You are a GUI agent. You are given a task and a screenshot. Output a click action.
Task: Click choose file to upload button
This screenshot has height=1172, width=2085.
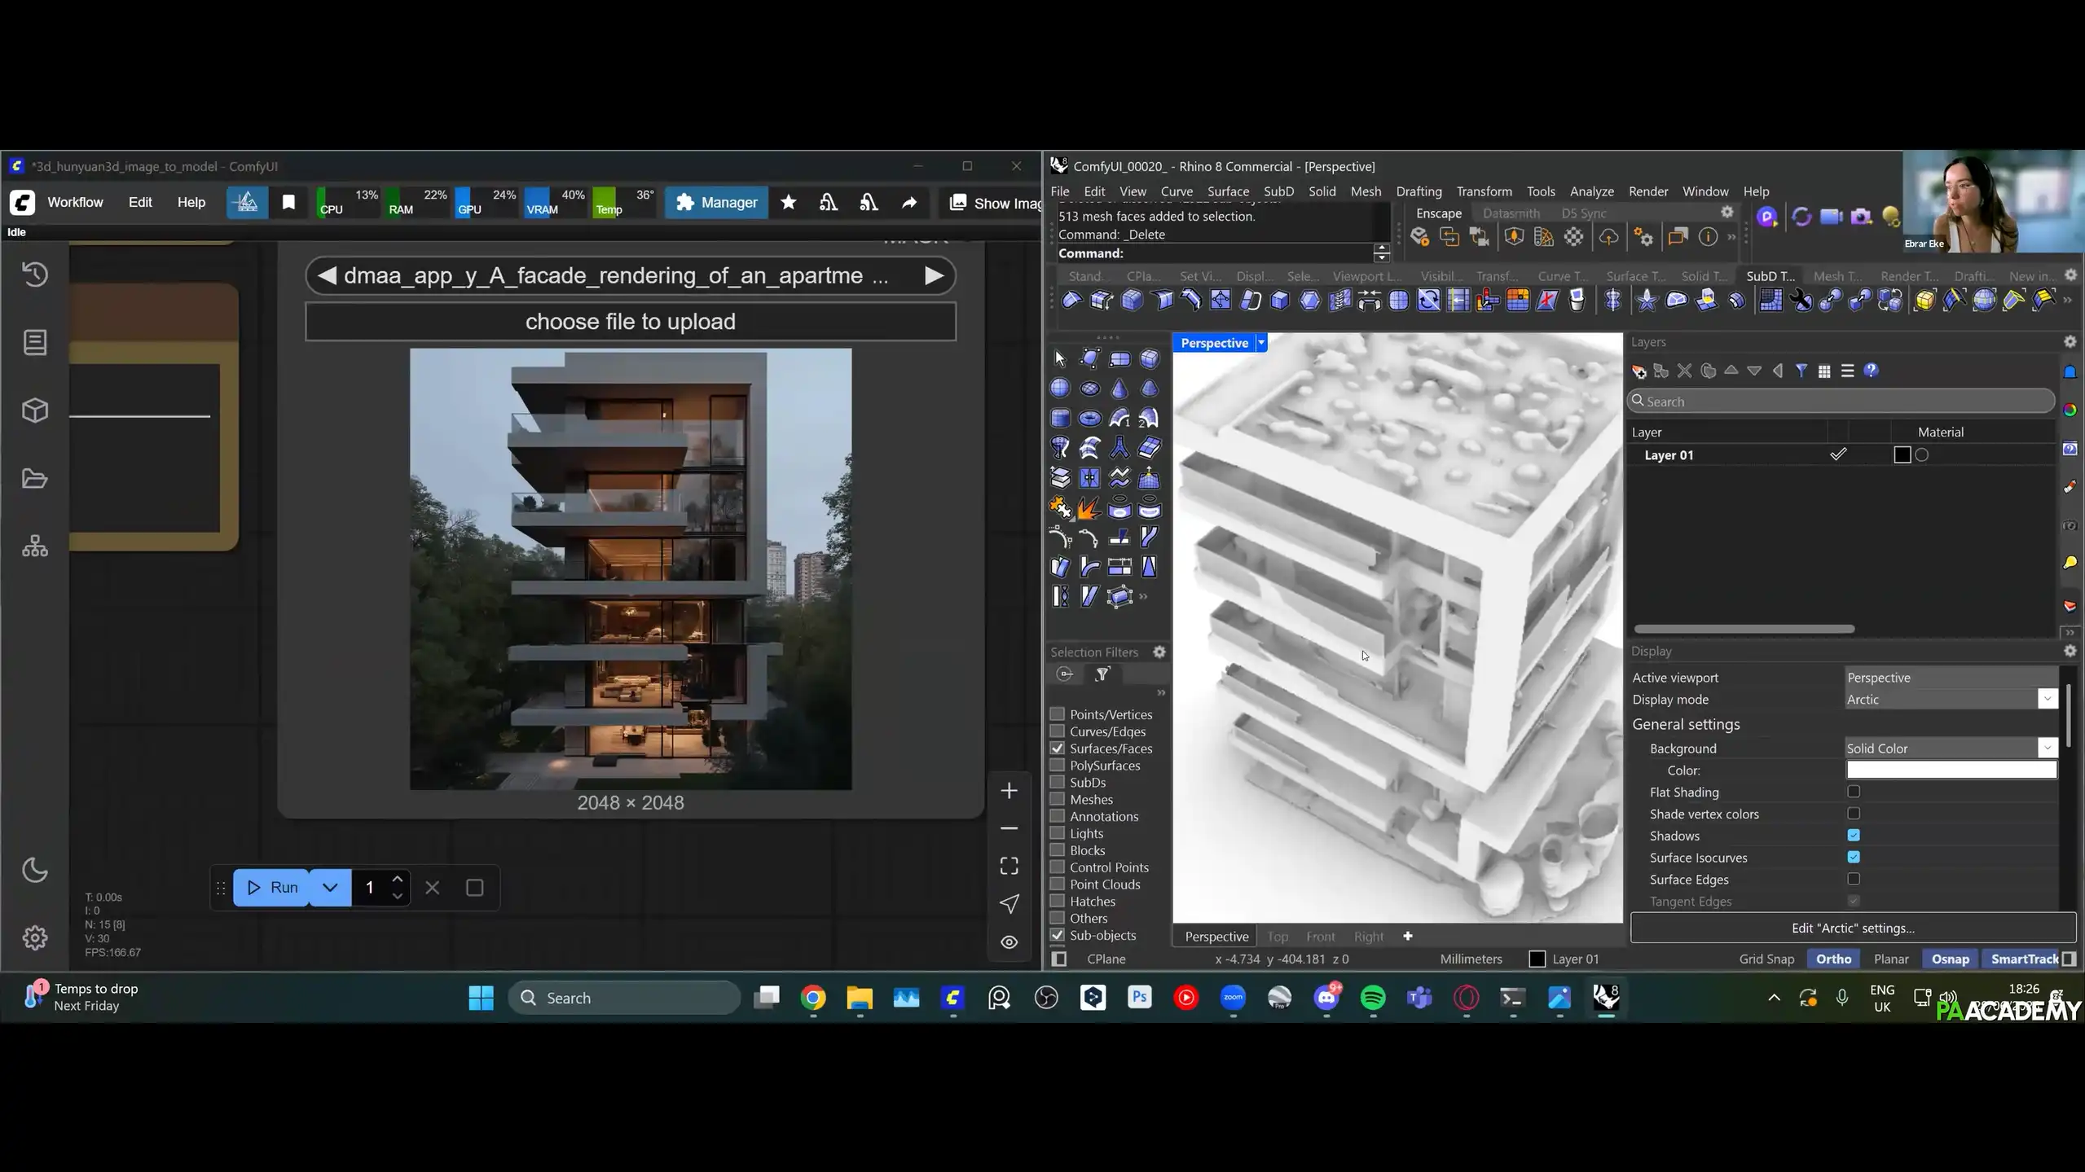[630, 322]
